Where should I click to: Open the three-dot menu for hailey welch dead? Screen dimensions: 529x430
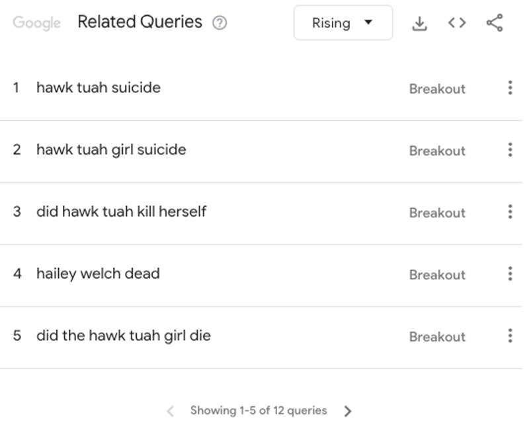[510, 274]
